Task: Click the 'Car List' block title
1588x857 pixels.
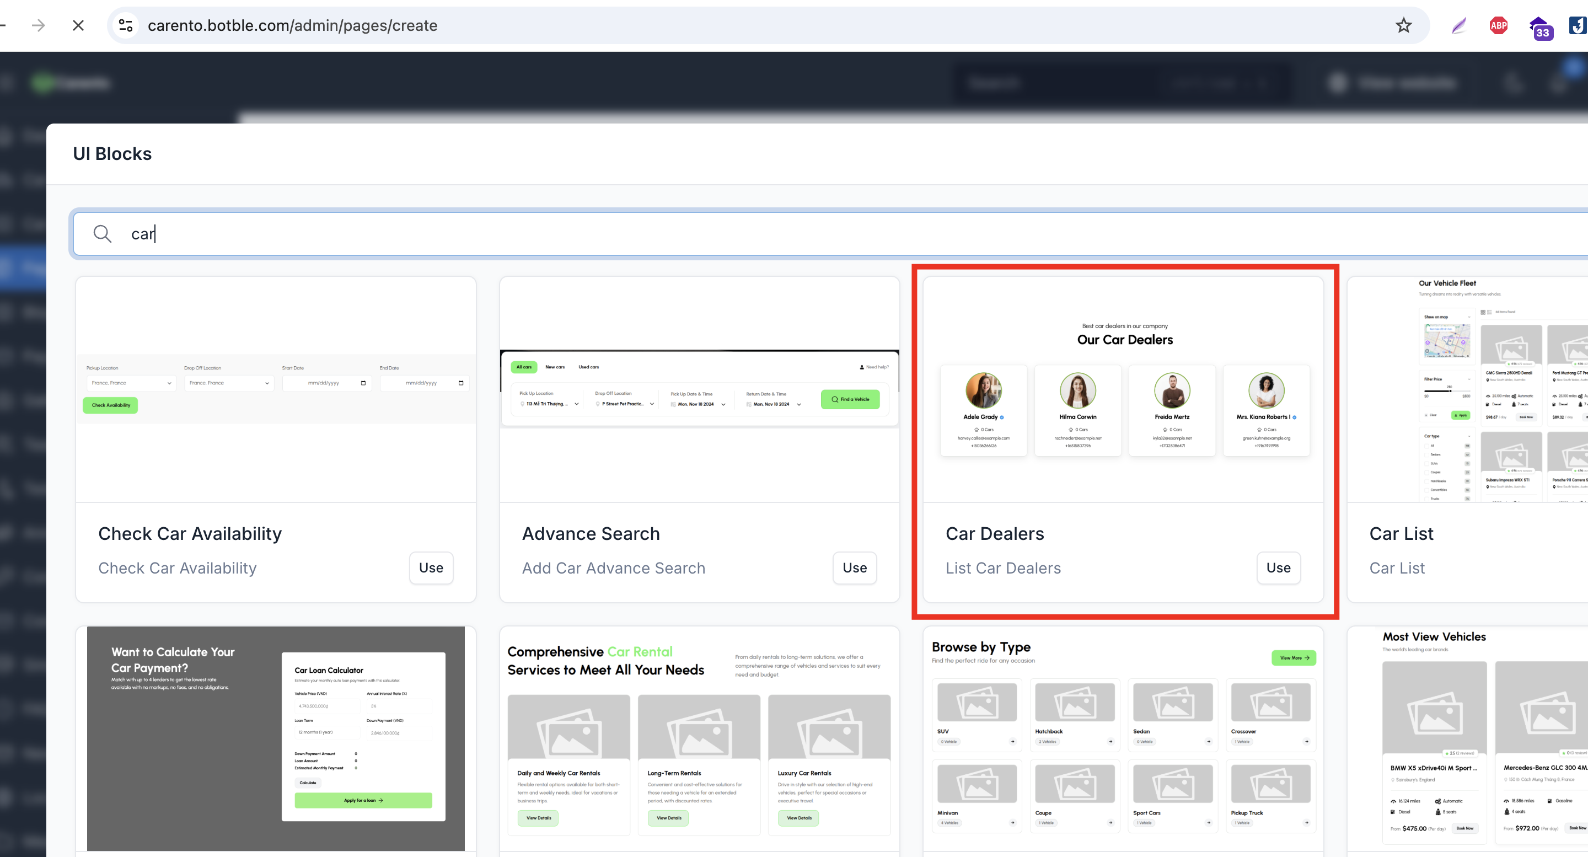Action: tap(1401, 533)
